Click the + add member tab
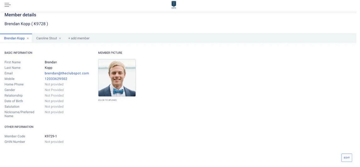The image size is (360, 167). (x=79, y=38)
